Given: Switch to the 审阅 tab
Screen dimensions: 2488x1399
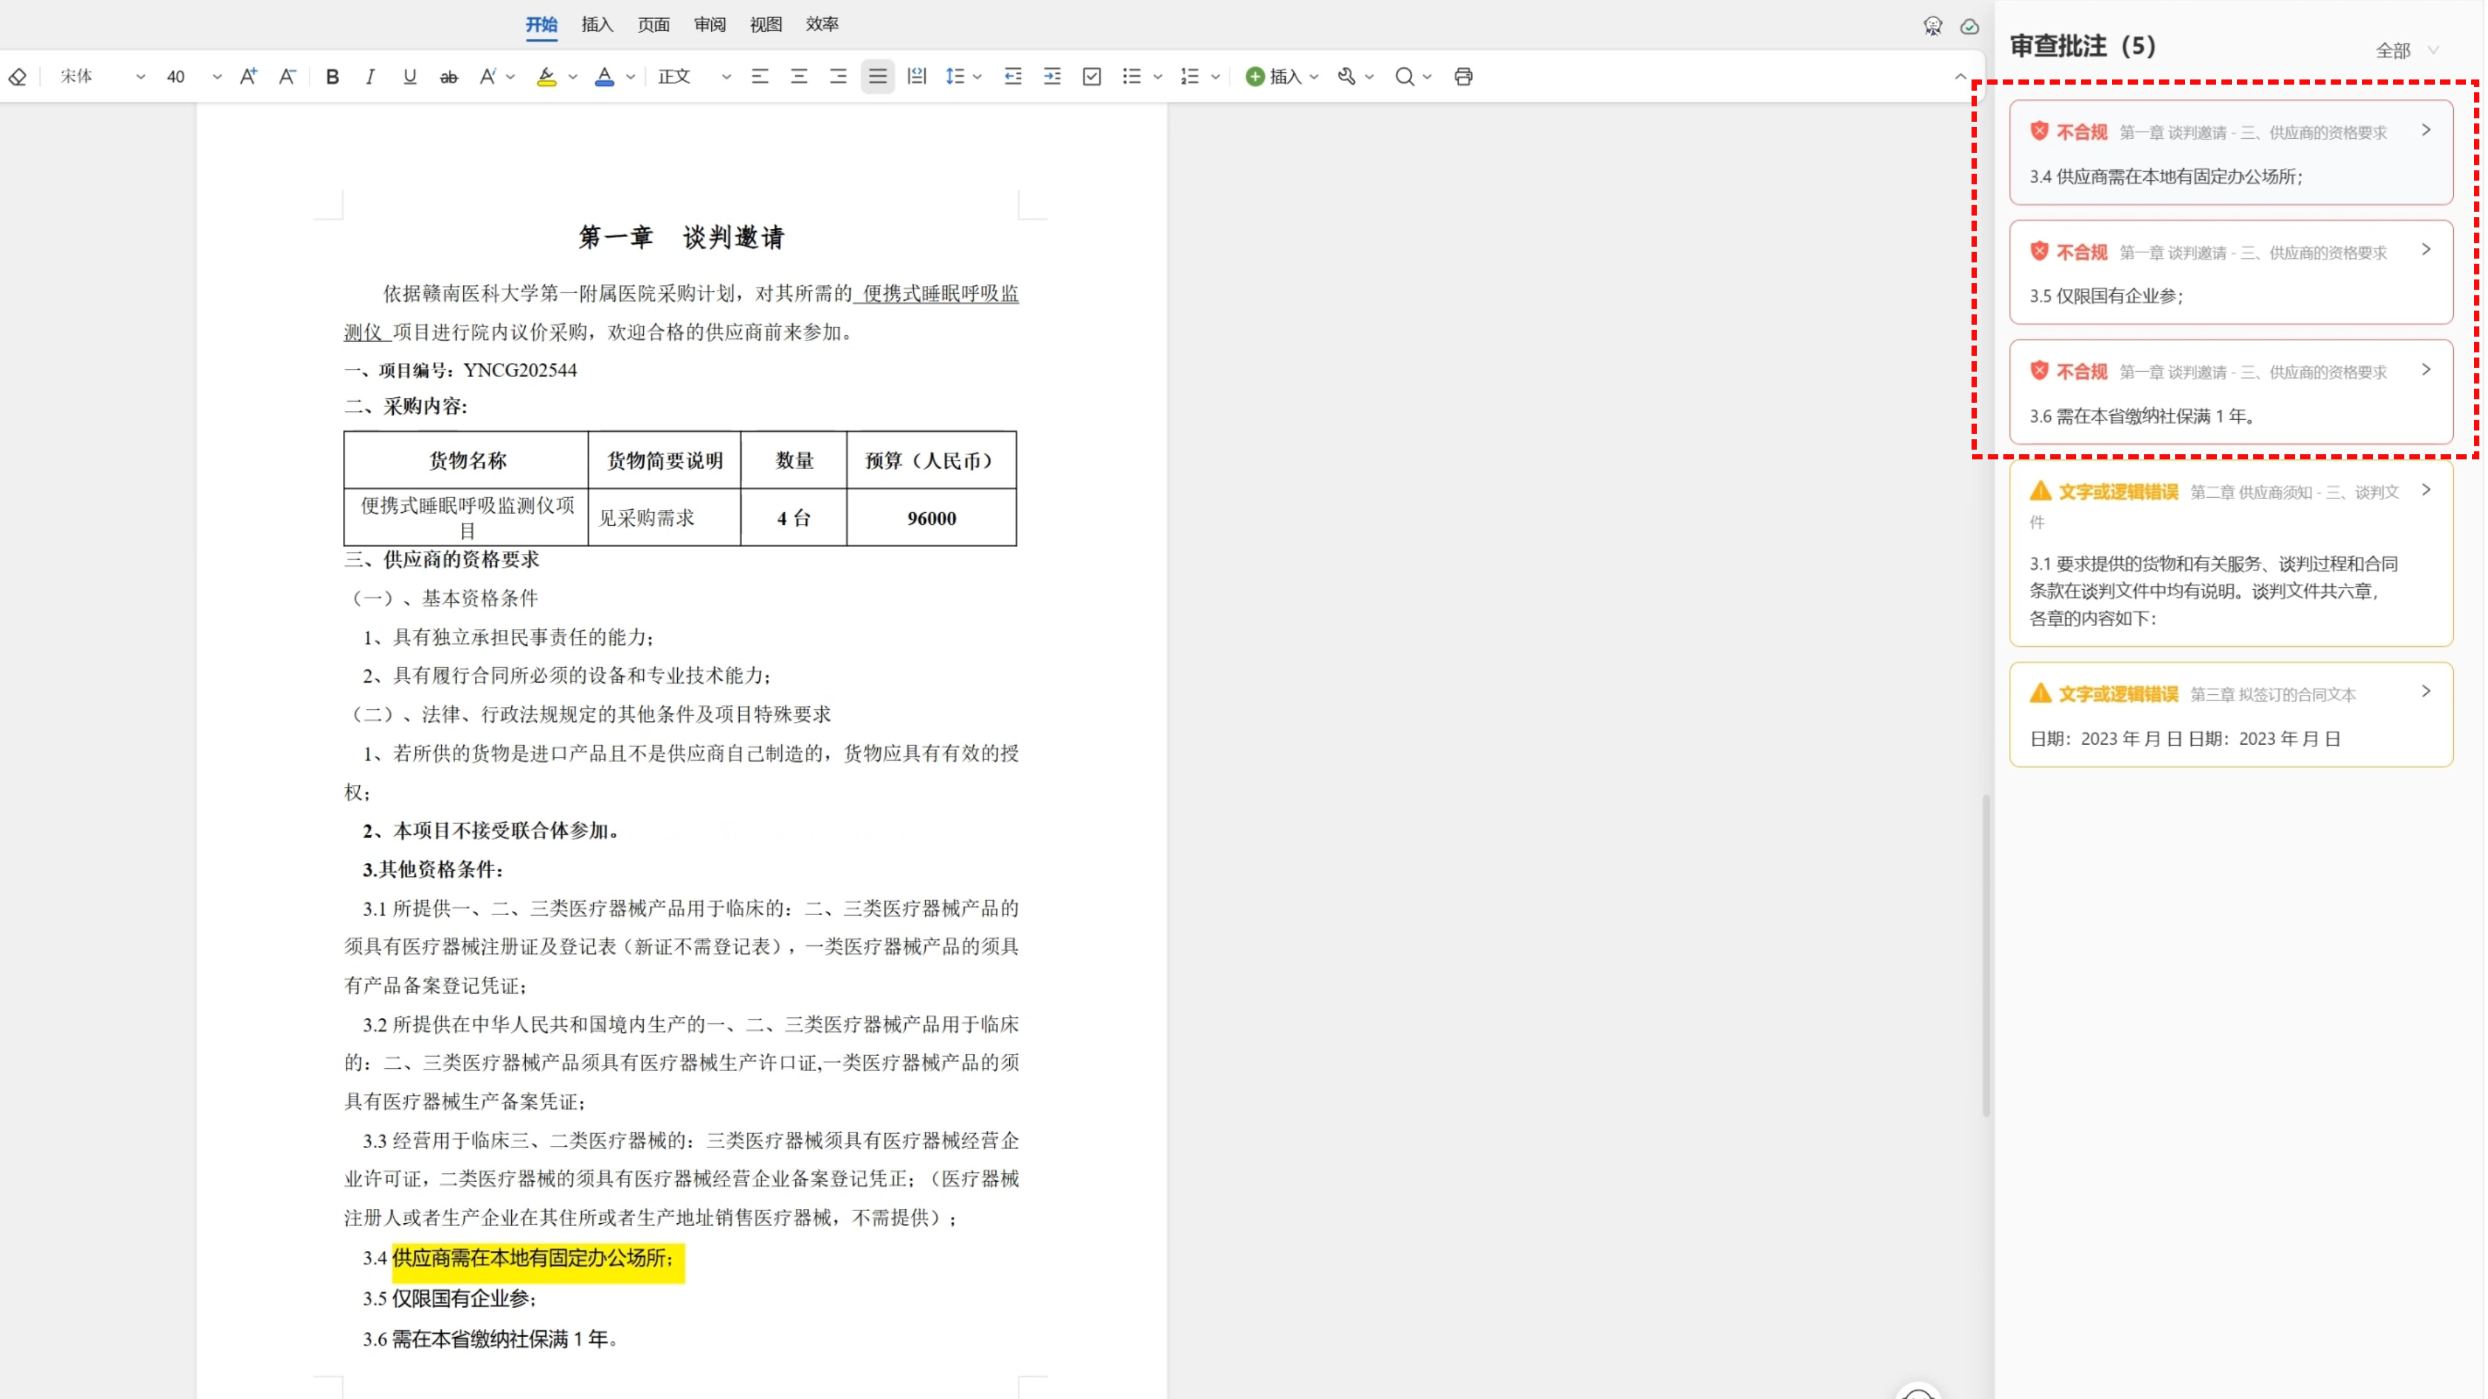Looking at the screenshot, I should click(x=709, y=24).
